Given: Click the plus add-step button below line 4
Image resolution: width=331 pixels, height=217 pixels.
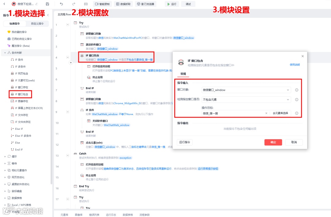Looking at the screenshot, I should point(71,63).
